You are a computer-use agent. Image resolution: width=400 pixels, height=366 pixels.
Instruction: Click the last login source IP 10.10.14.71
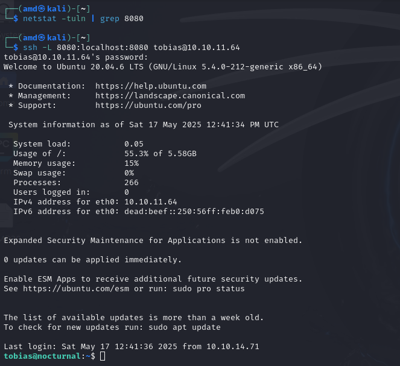[232, 347]
